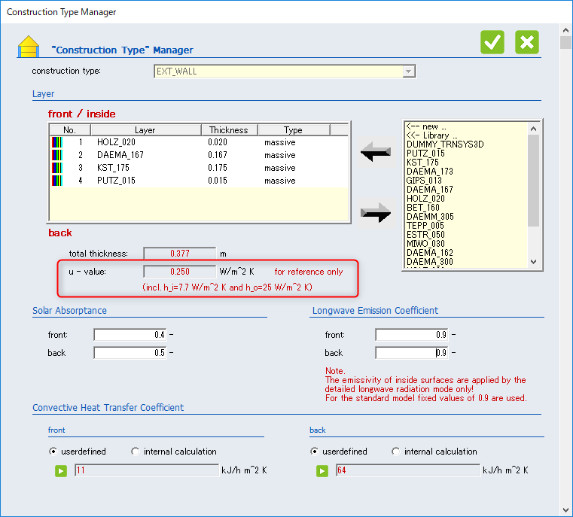Edit Solar Absorptance back field 0.5
This screenshot has width=573, height=517.
[x=130, y=353]
